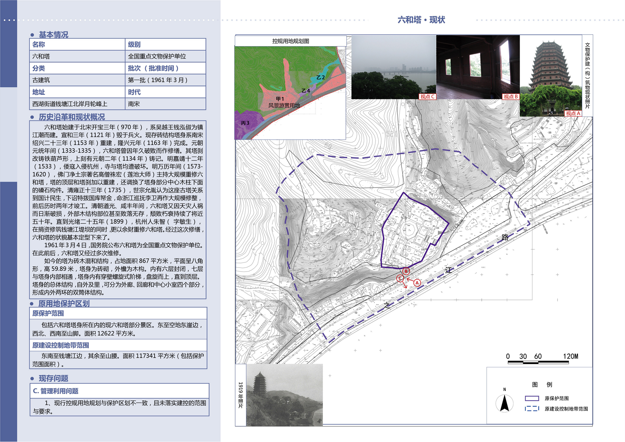
Task: Click the 视点 C photo label
Action: point(427,96)
